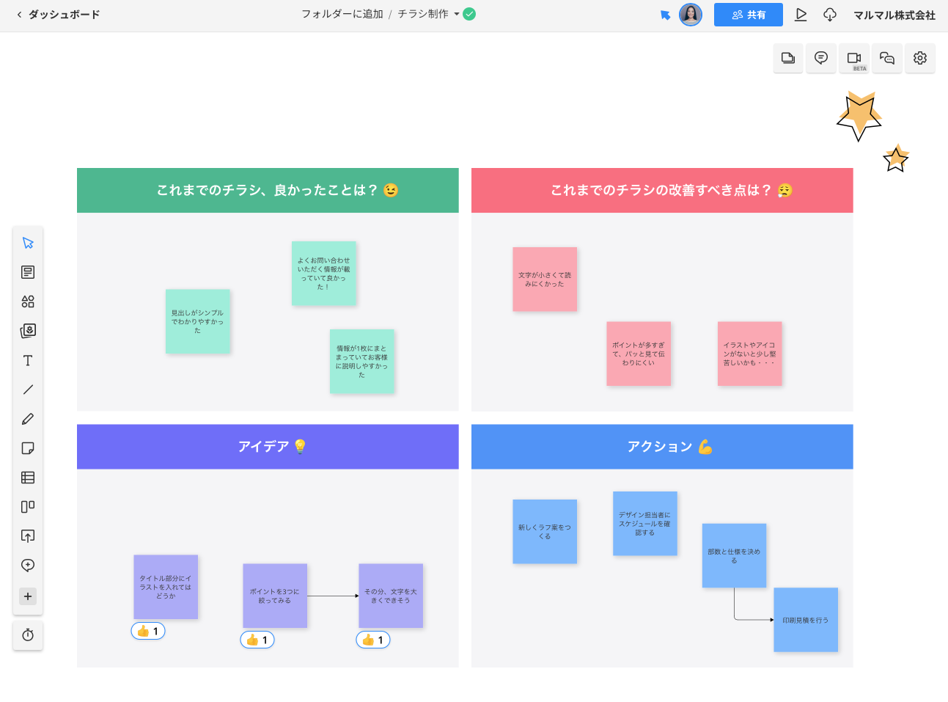Open the マルマル株式会社 account menu

pyautogui.click(x=894, y=15)
